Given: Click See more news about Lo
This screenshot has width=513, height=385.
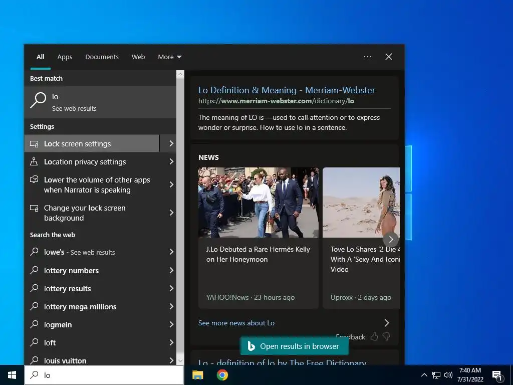Looking at the screenshot, I should [236, 323].
